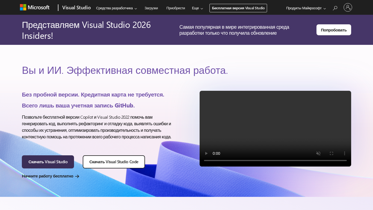Image resolution: width=373 pixels, height=210 pixels.
Task: Click the Скачать Visual Studio Code button
Action: coord(114,162)
